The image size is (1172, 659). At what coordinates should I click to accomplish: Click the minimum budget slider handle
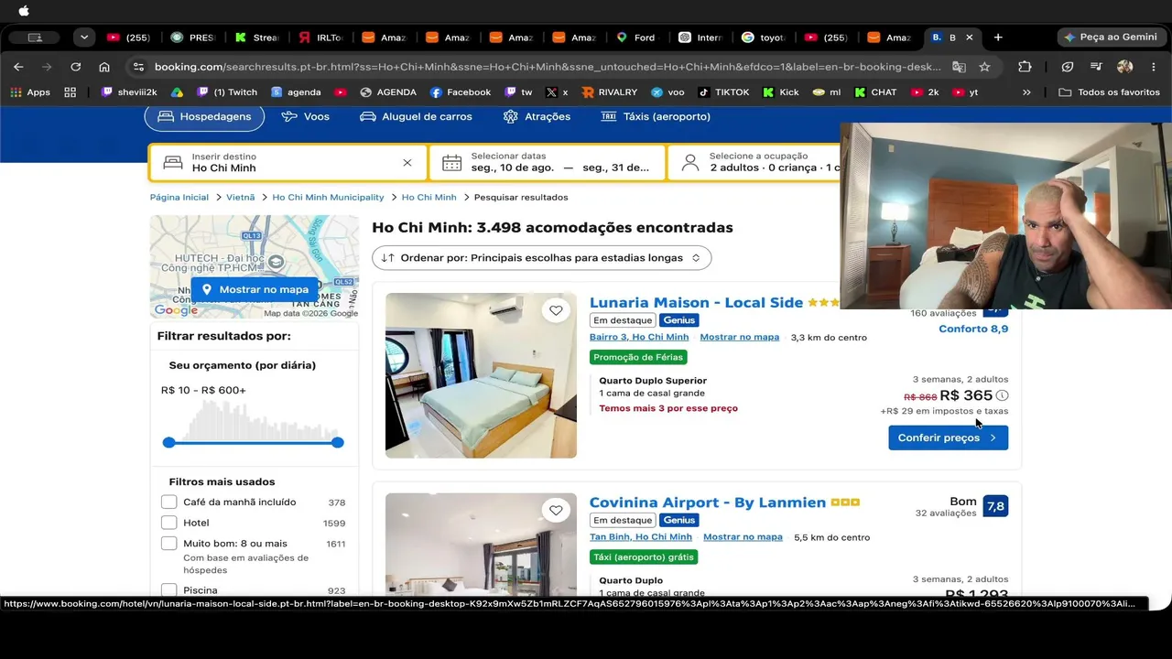(x=168, y=442)
